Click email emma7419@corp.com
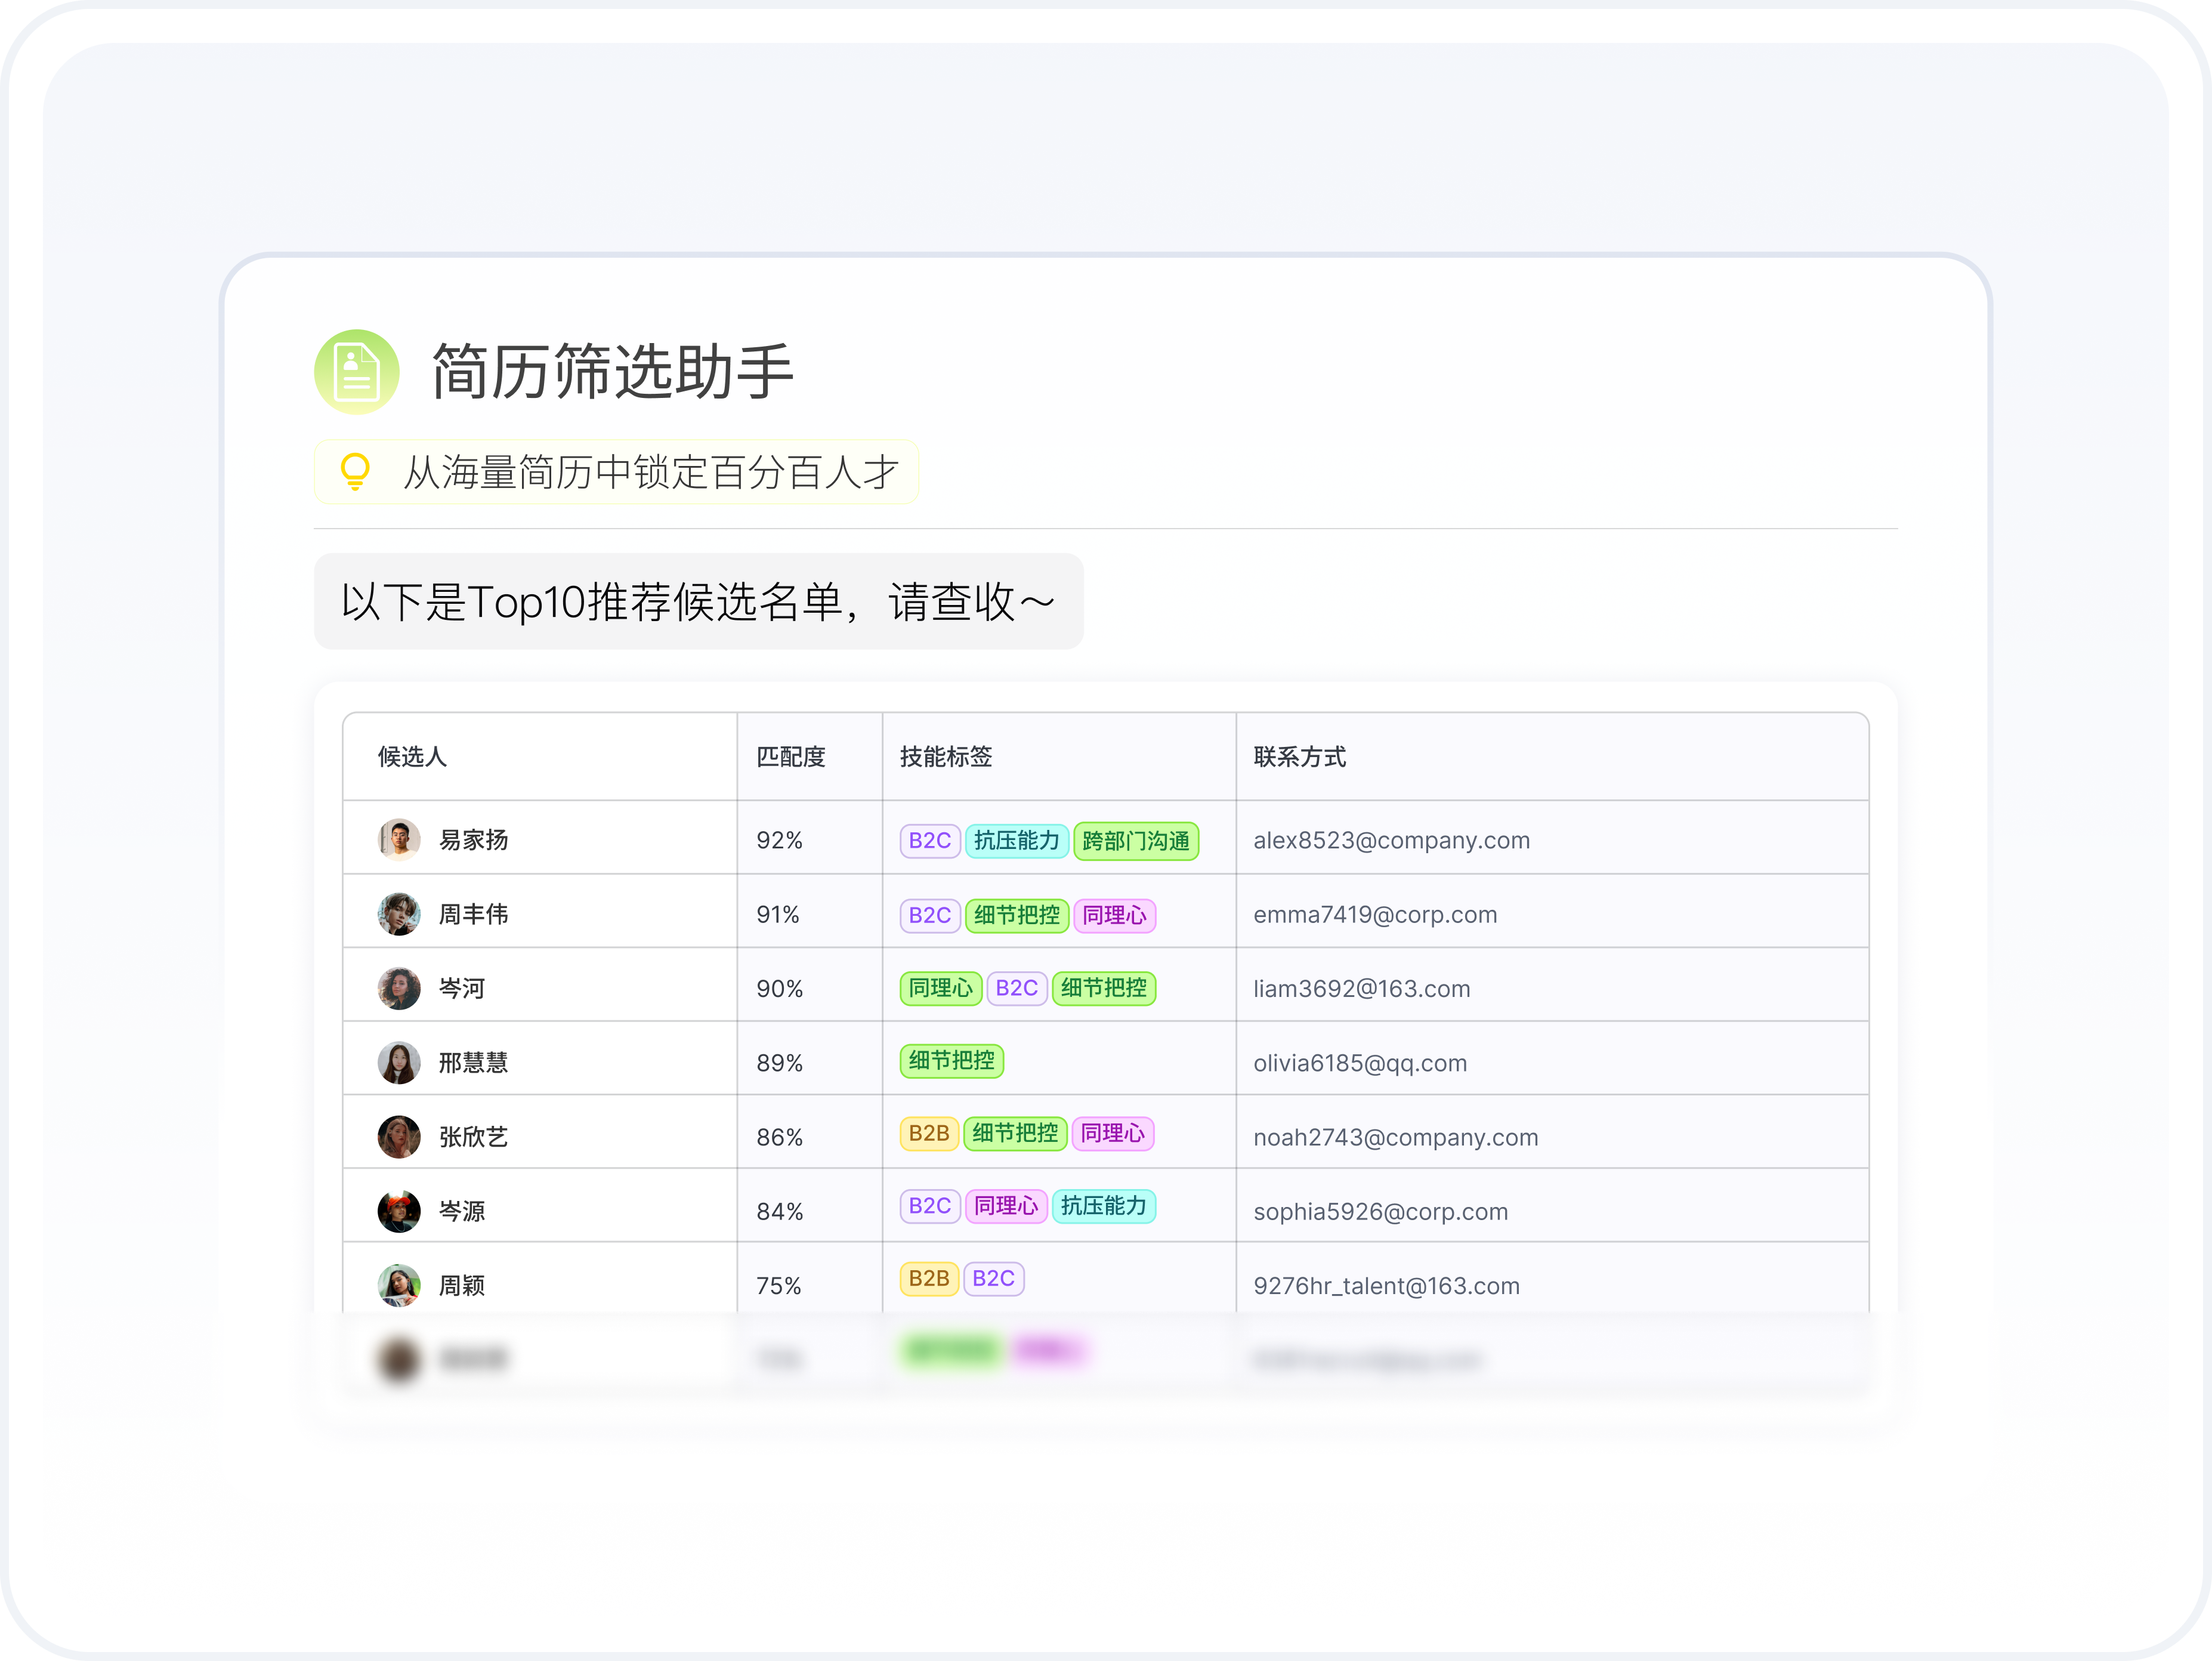Viewport: 2212px width, 1661px height. (1375, 914)
